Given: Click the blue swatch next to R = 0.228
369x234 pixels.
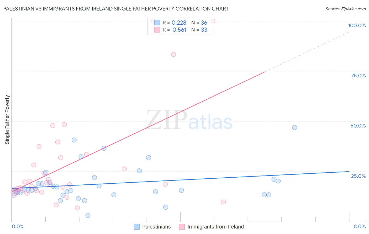Looking at the screenshot, I should 157,23.
